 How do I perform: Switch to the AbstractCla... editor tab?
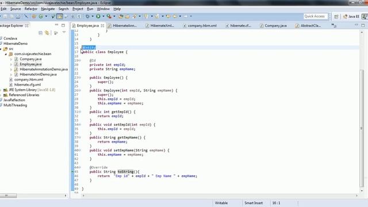pyautogui.click(x=308, y=25)
